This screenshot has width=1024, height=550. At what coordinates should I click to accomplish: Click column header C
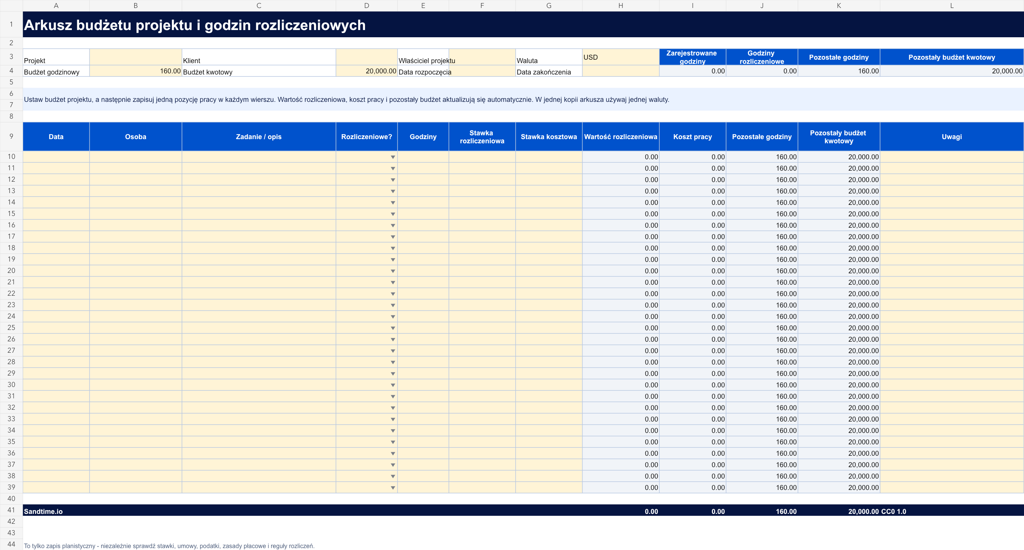pos(259,6)
